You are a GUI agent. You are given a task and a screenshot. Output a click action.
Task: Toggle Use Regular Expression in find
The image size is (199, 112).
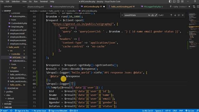click(156, 15)
